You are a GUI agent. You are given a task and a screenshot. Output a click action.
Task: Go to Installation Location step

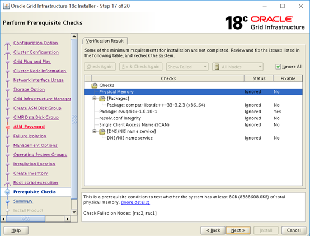click(34, 164)
